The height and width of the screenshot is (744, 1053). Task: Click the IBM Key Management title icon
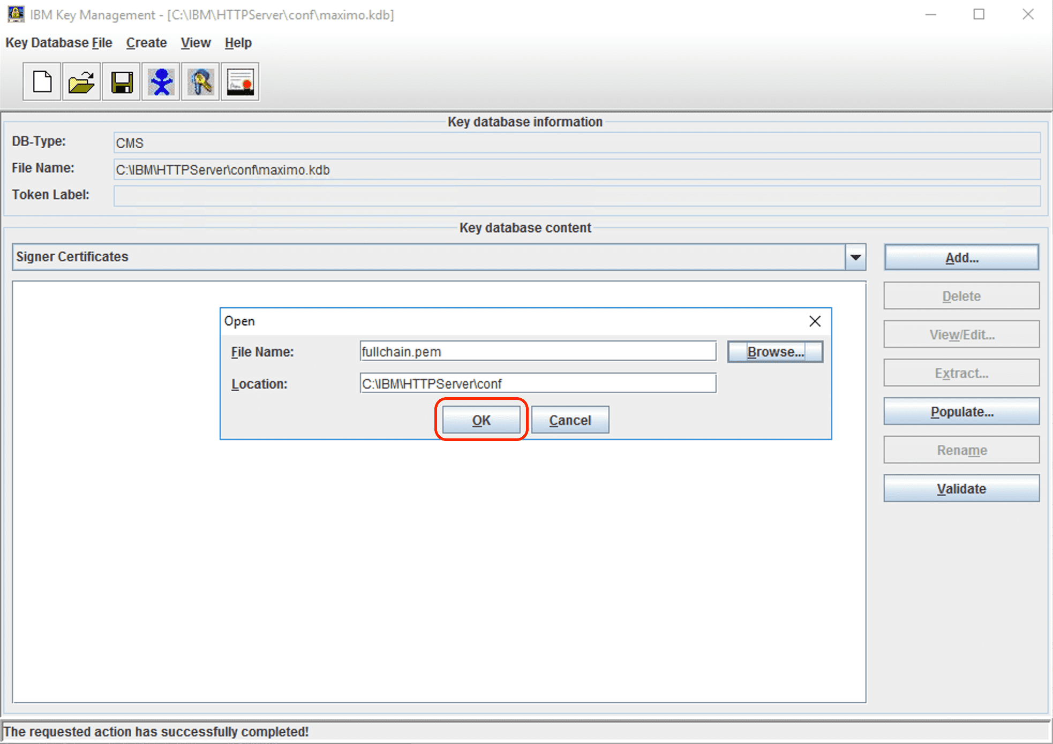(16, 14)
